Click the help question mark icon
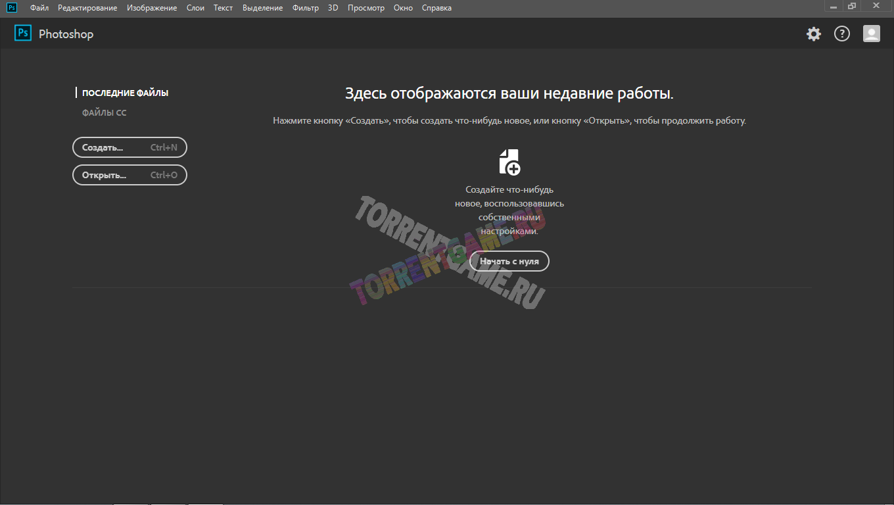 click(x=842, y=34)
